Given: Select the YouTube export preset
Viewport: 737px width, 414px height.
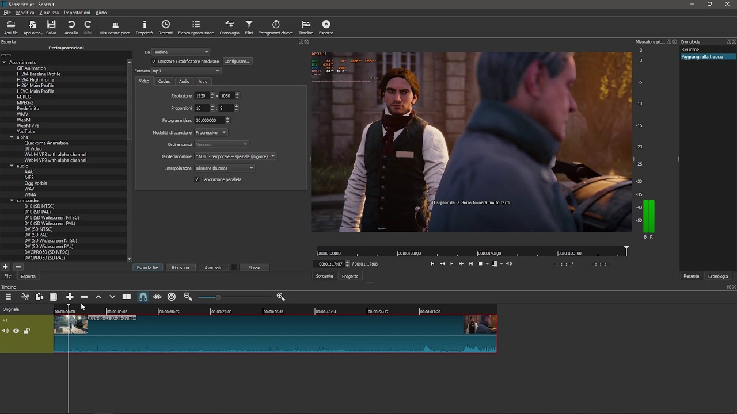Looking at the screenshot, I should click(x=26, y=132).
